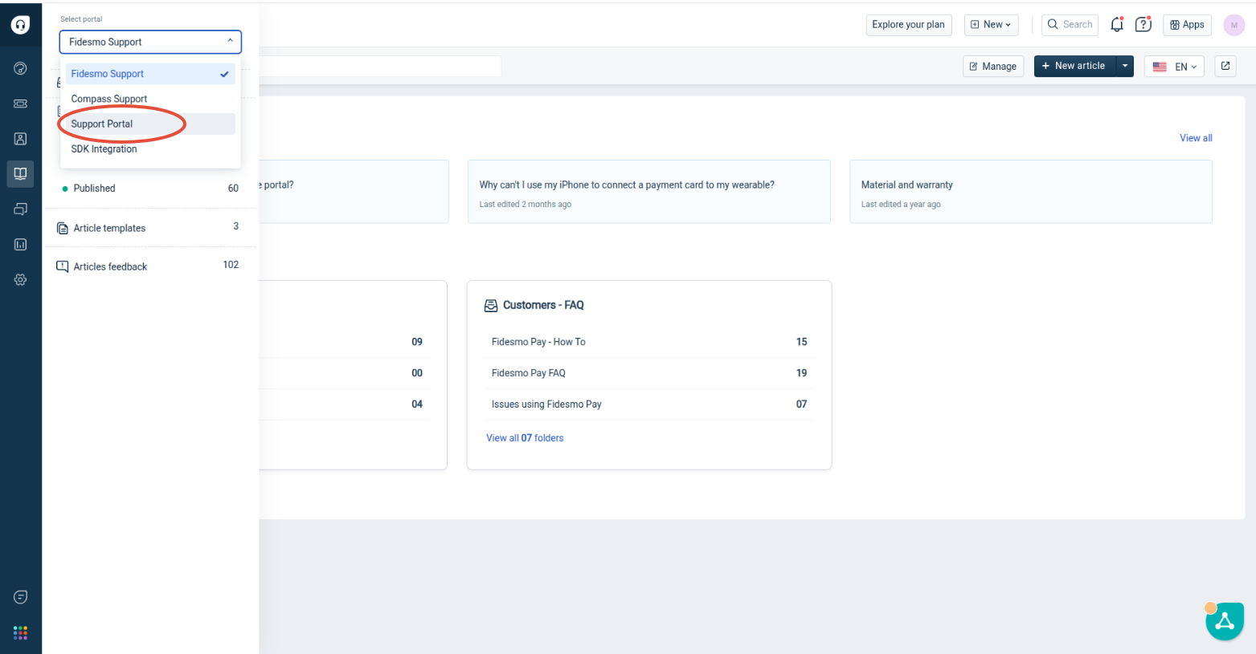Image resolution: width=1256 pixels, height=654 pixels.
Task: Click the Article templates icon
Action: 63,229
